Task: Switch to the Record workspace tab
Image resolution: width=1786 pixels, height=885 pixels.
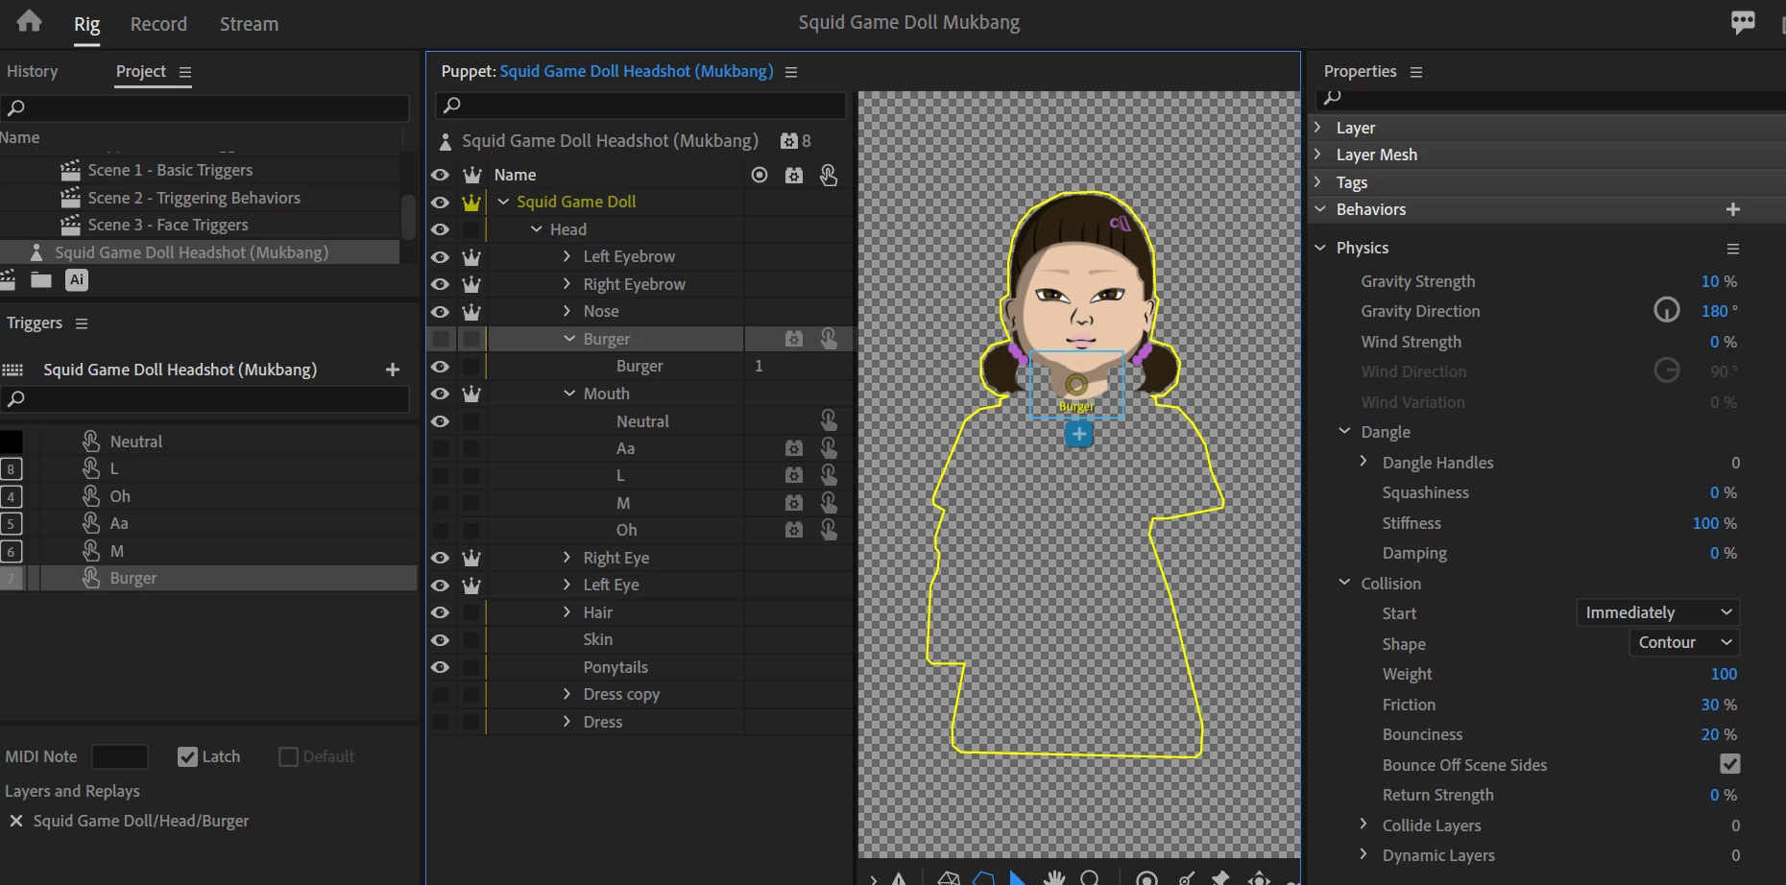Action: pos(158,24)
